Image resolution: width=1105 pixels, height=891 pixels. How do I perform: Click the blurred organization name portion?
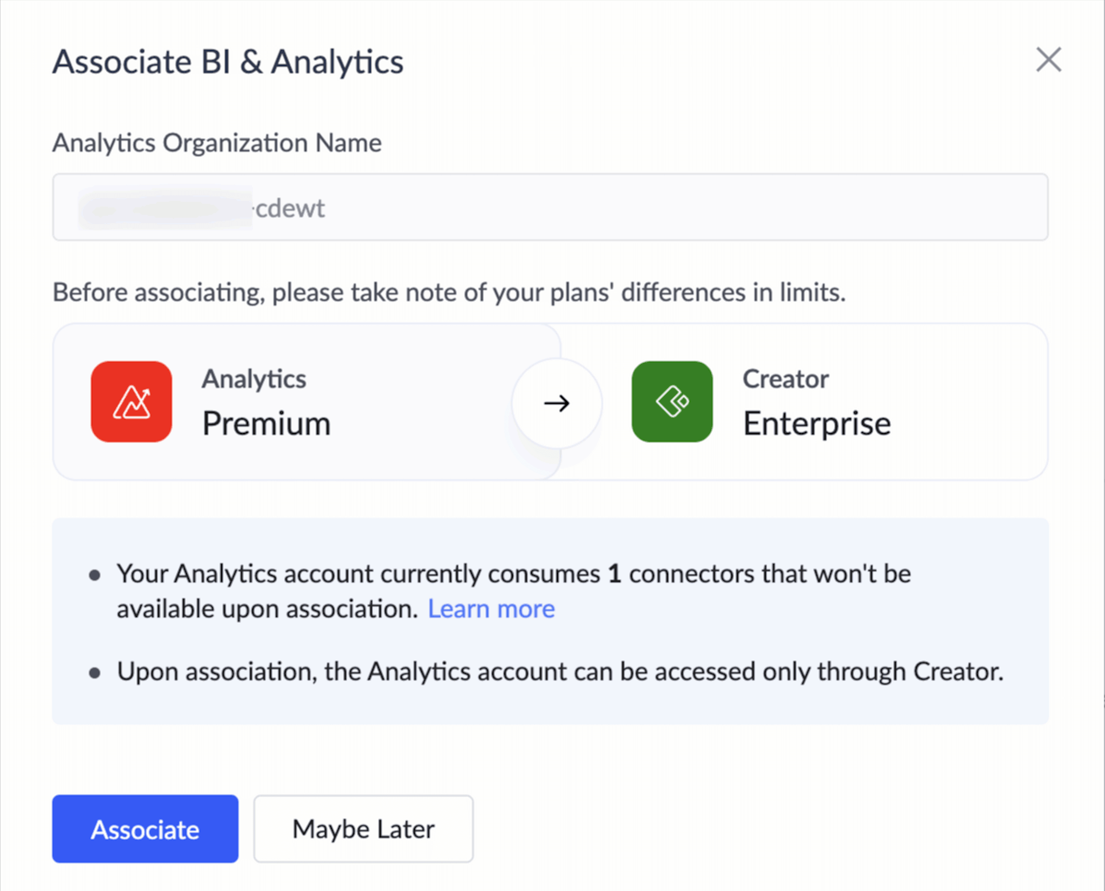click(164, 209)
